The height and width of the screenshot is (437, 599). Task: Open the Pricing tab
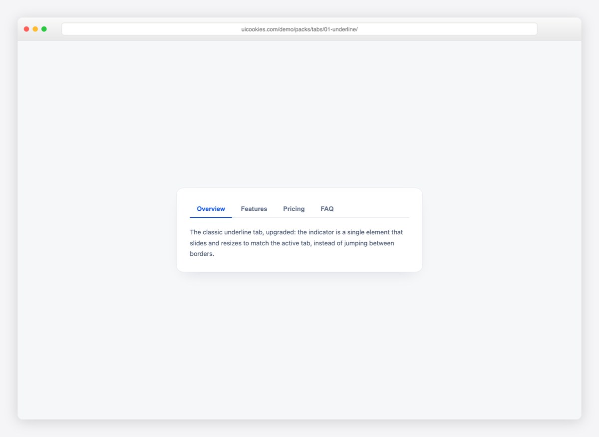tap(294, 209)
